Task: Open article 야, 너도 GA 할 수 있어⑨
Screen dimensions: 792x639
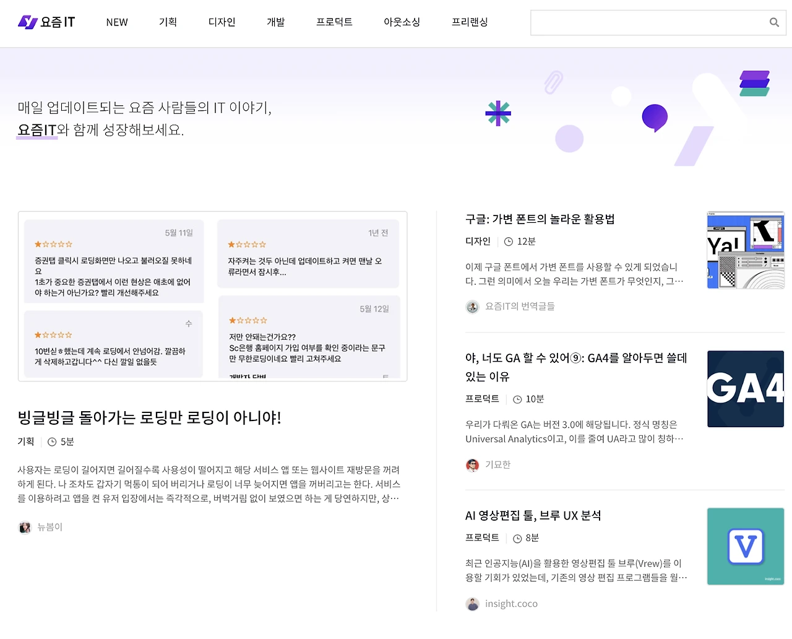Action: pyautogui.click(x=576, y=367)
